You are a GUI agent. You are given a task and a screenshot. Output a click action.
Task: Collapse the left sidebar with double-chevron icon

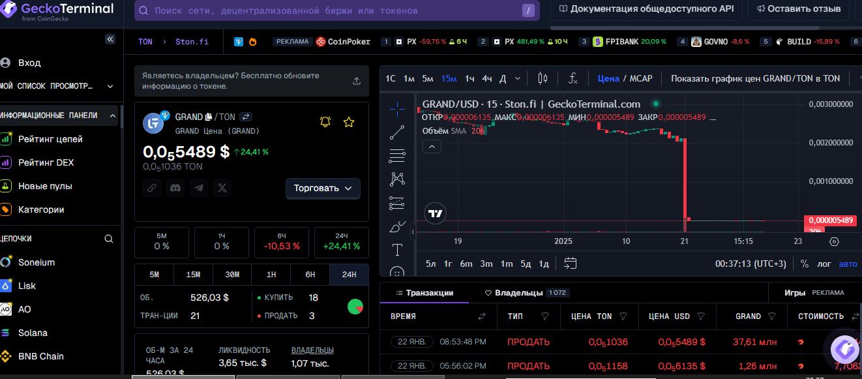click(x=110, y=39)
